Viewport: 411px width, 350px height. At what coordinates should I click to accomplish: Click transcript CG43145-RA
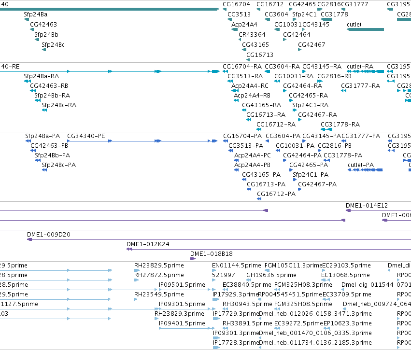pyautogui.click(x=322, y=67)
